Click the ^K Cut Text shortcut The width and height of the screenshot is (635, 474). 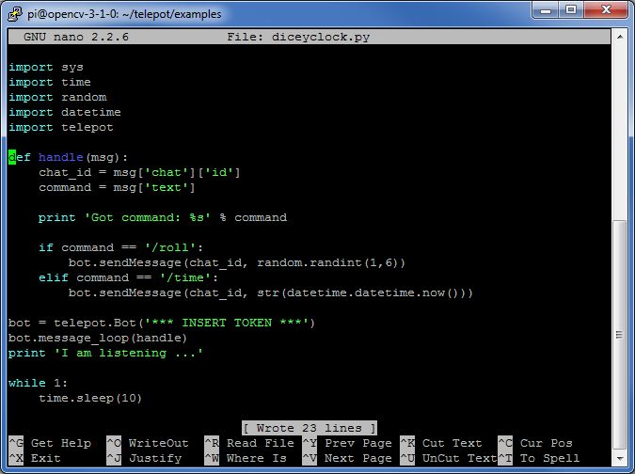441,443
